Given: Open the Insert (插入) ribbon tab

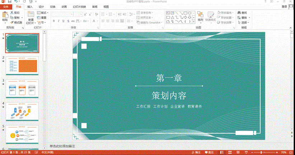Looking at the screenshot, I should [30, 7].
